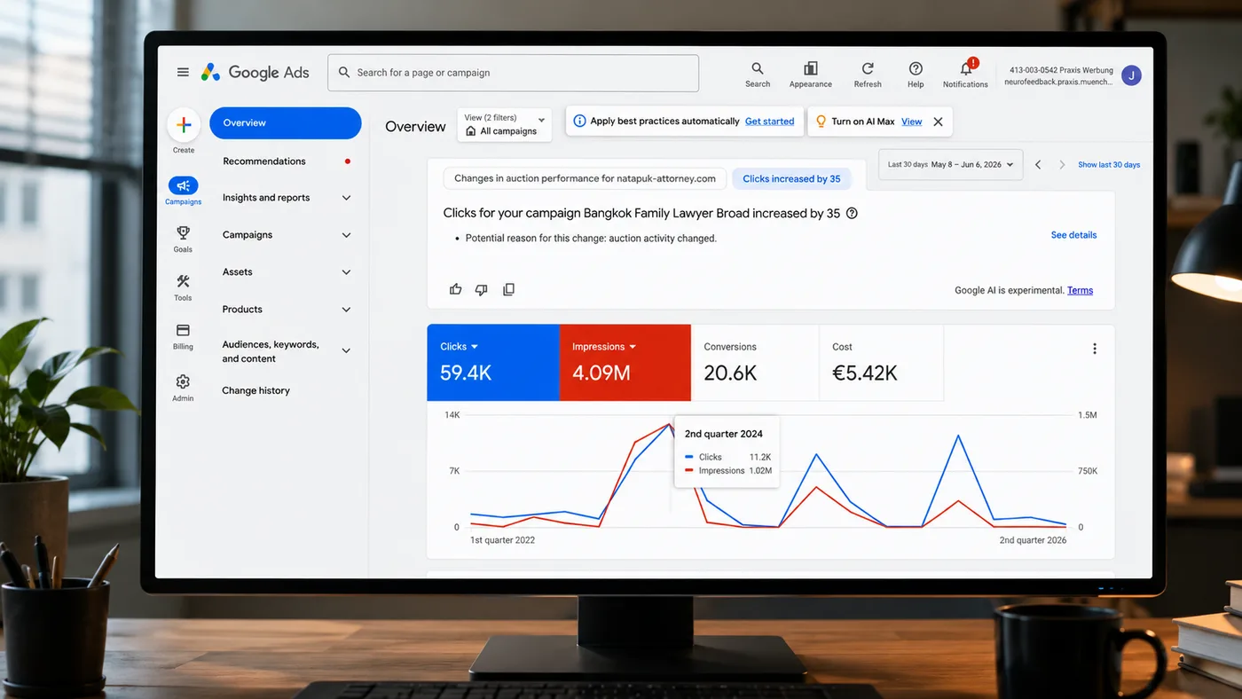This screenshot has height=699, width=1242.
Task: Click the Create plus button
Action: (184, 125)
